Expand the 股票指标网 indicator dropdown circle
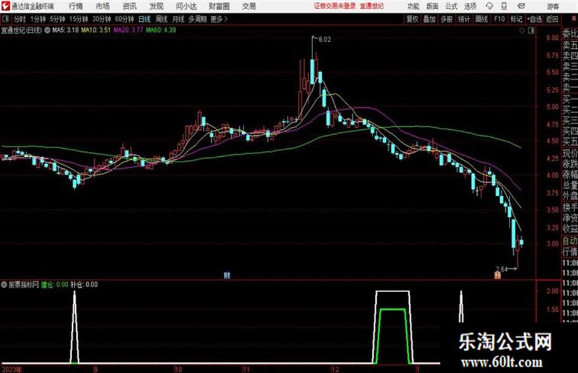The width and height of the screenshot is (578, 373). pos(4,284)
